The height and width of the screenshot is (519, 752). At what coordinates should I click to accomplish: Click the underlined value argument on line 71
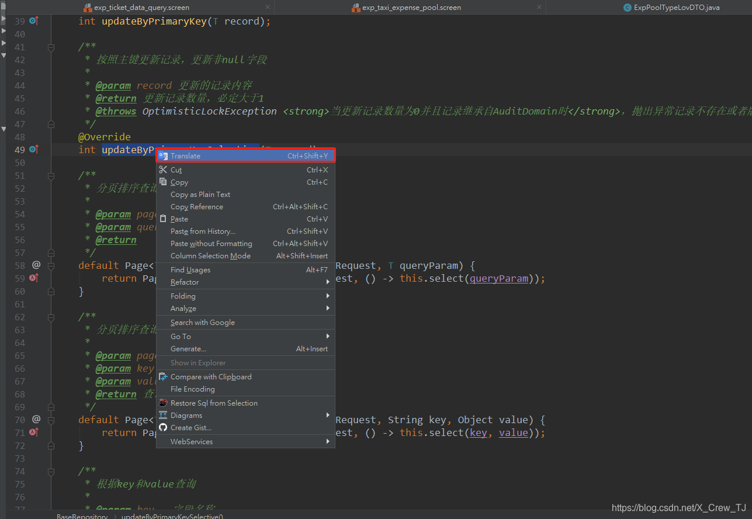[514, 432]
